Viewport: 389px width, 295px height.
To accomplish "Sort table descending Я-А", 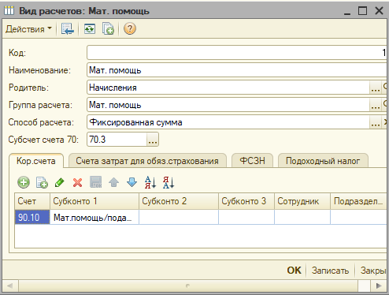I will coord(169,182).
